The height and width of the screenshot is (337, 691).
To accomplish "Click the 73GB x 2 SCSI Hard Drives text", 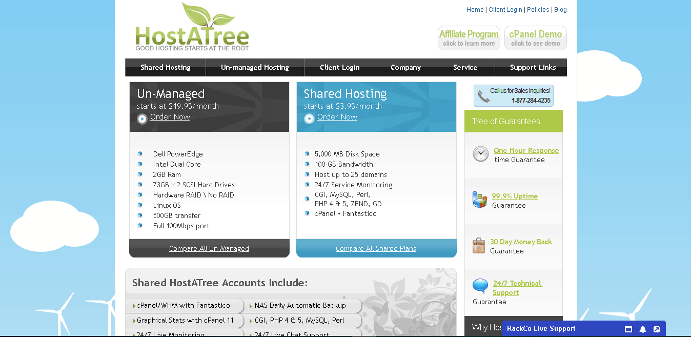I will pos(194,185).
